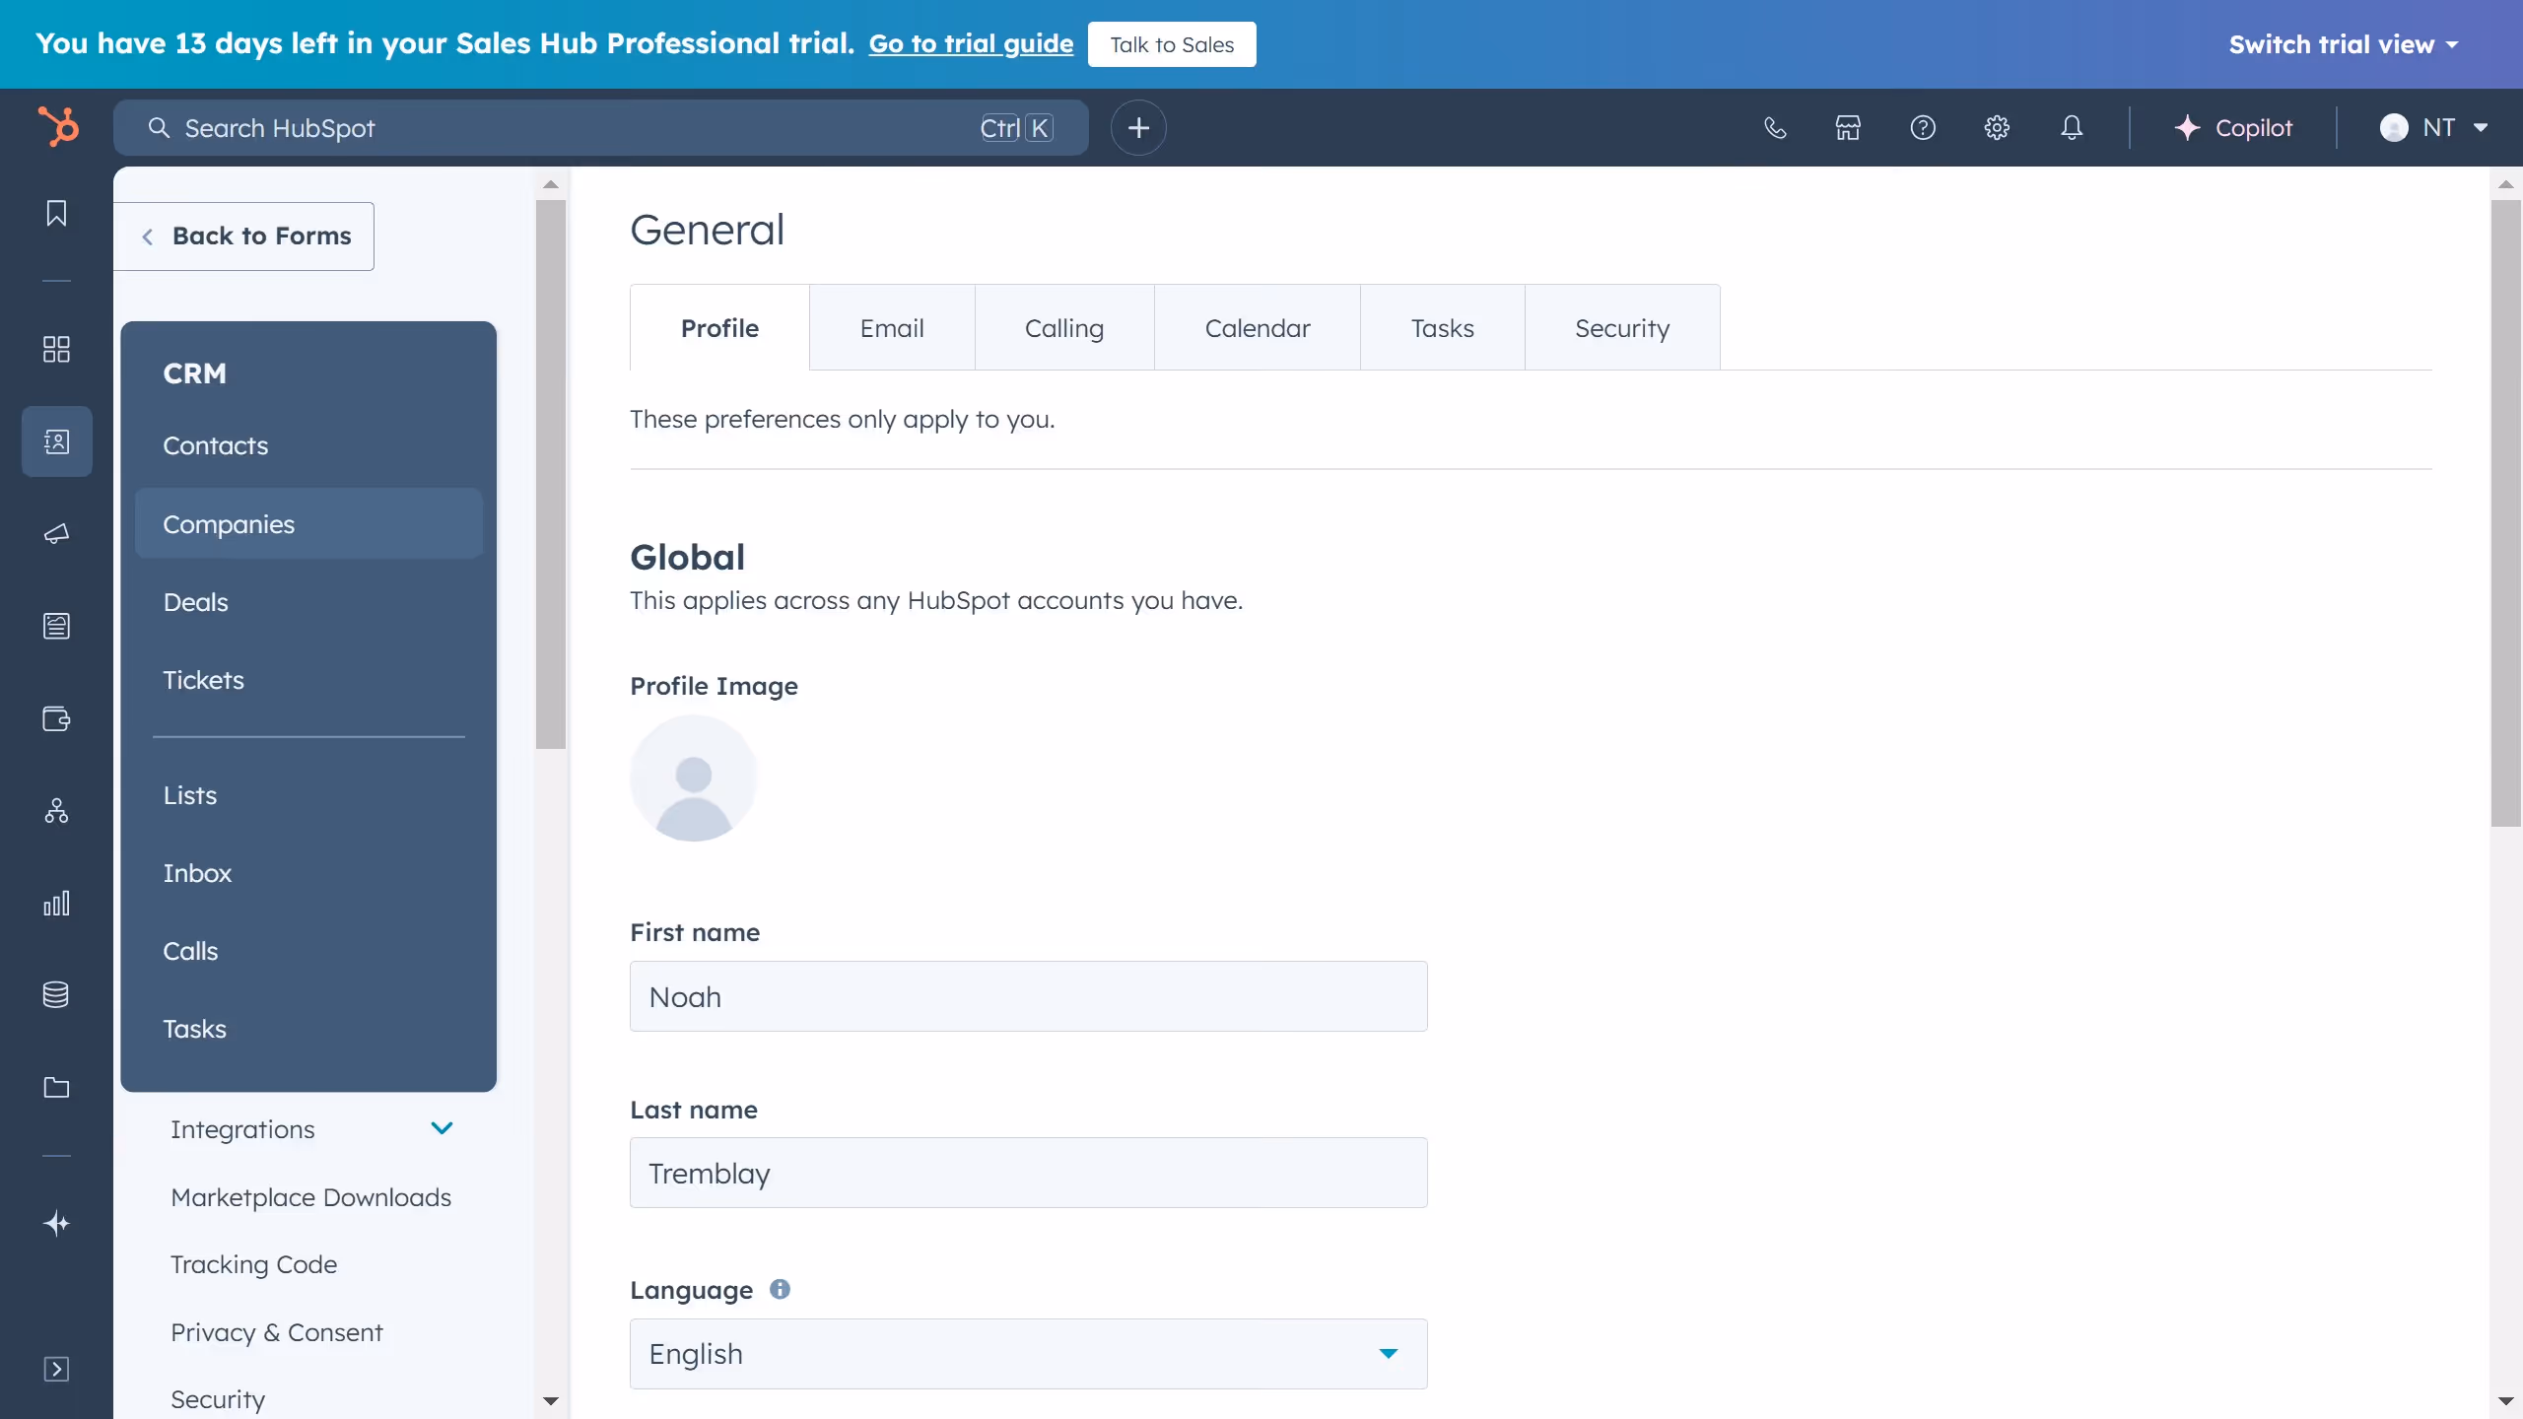Open the Breeze AI sparkle icon

pyautogui.click(x=56, y=1224)
